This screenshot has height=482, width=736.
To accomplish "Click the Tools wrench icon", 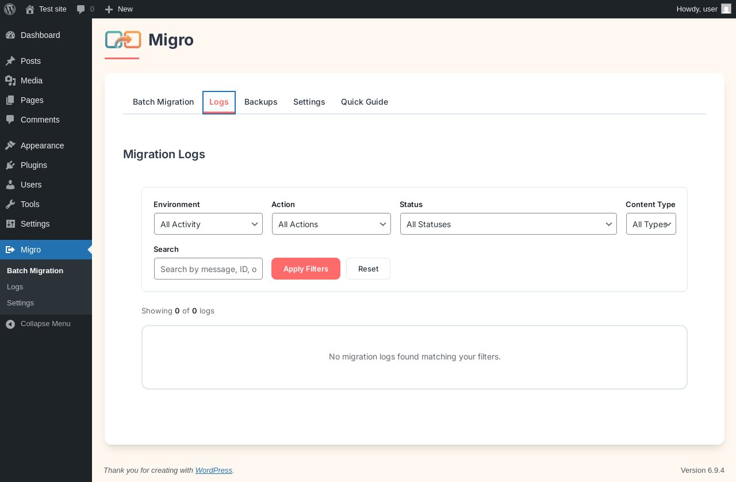I will 10,204.
